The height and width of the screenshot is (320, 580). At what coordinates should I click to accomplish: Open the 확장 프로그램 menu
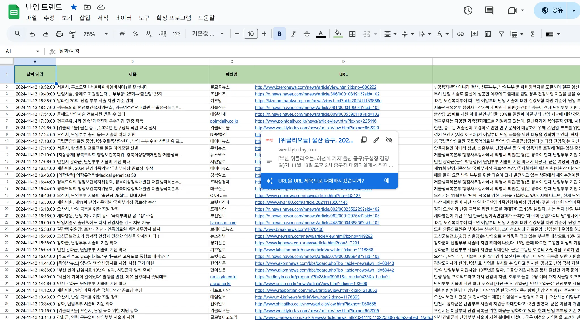click(174, 18)
